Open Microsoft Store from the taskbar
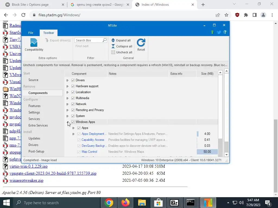Screen dimensions: 278x208 coord(158,203)
